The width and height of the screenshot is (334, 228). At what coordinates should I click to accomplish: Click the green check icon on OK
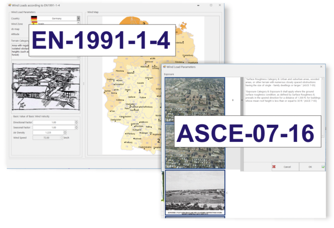[323, 167]
